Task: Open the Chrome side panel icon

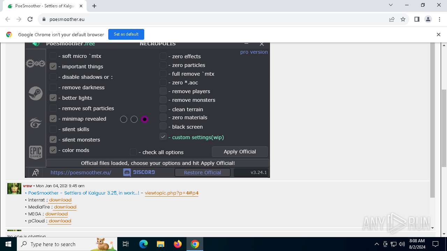Action: (417, 19)
